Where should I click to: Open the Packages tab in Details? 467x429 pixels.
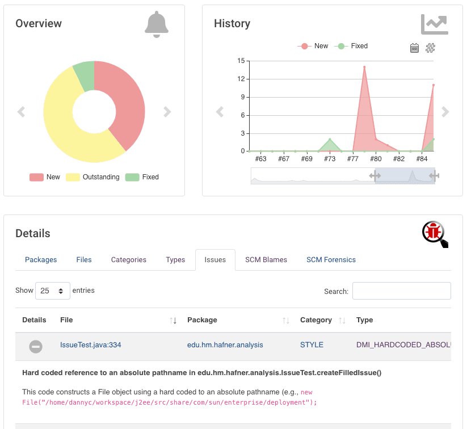(x=41, y=259)
